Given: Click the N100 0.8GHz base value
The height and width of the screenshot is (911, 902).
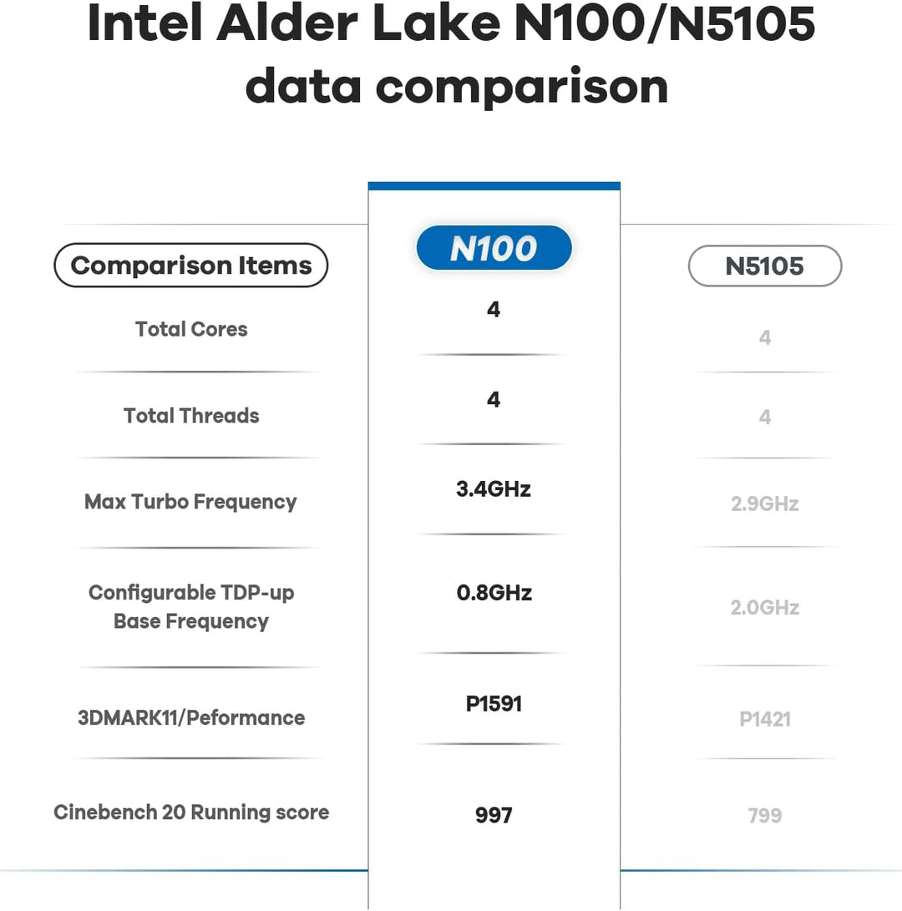Looking at the screenshot, I should (494, 593).
